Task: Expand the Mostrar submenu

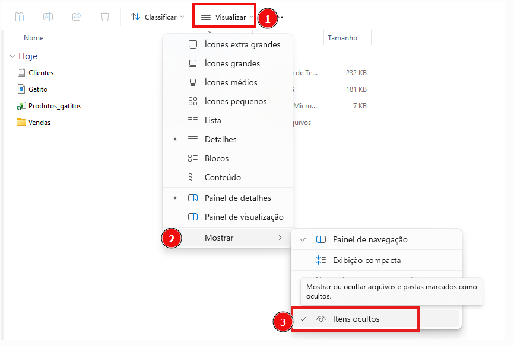Action: (x=227, y=238)
